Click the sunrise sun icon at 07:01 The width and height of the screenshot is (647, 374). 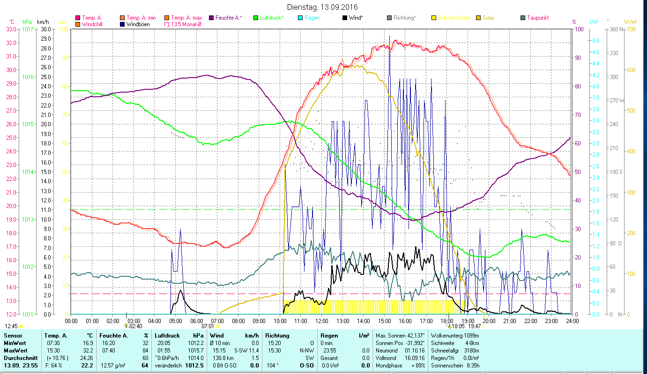point(217,326)
